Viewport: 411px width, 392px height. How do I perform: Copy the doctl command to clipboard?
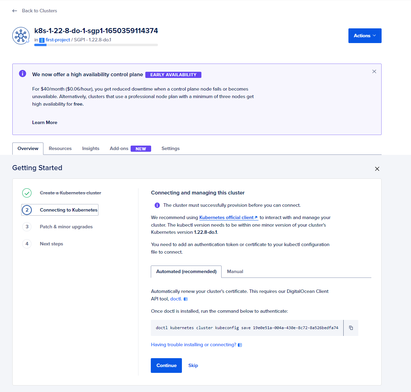pyautogui.click(x=351, y=328)
